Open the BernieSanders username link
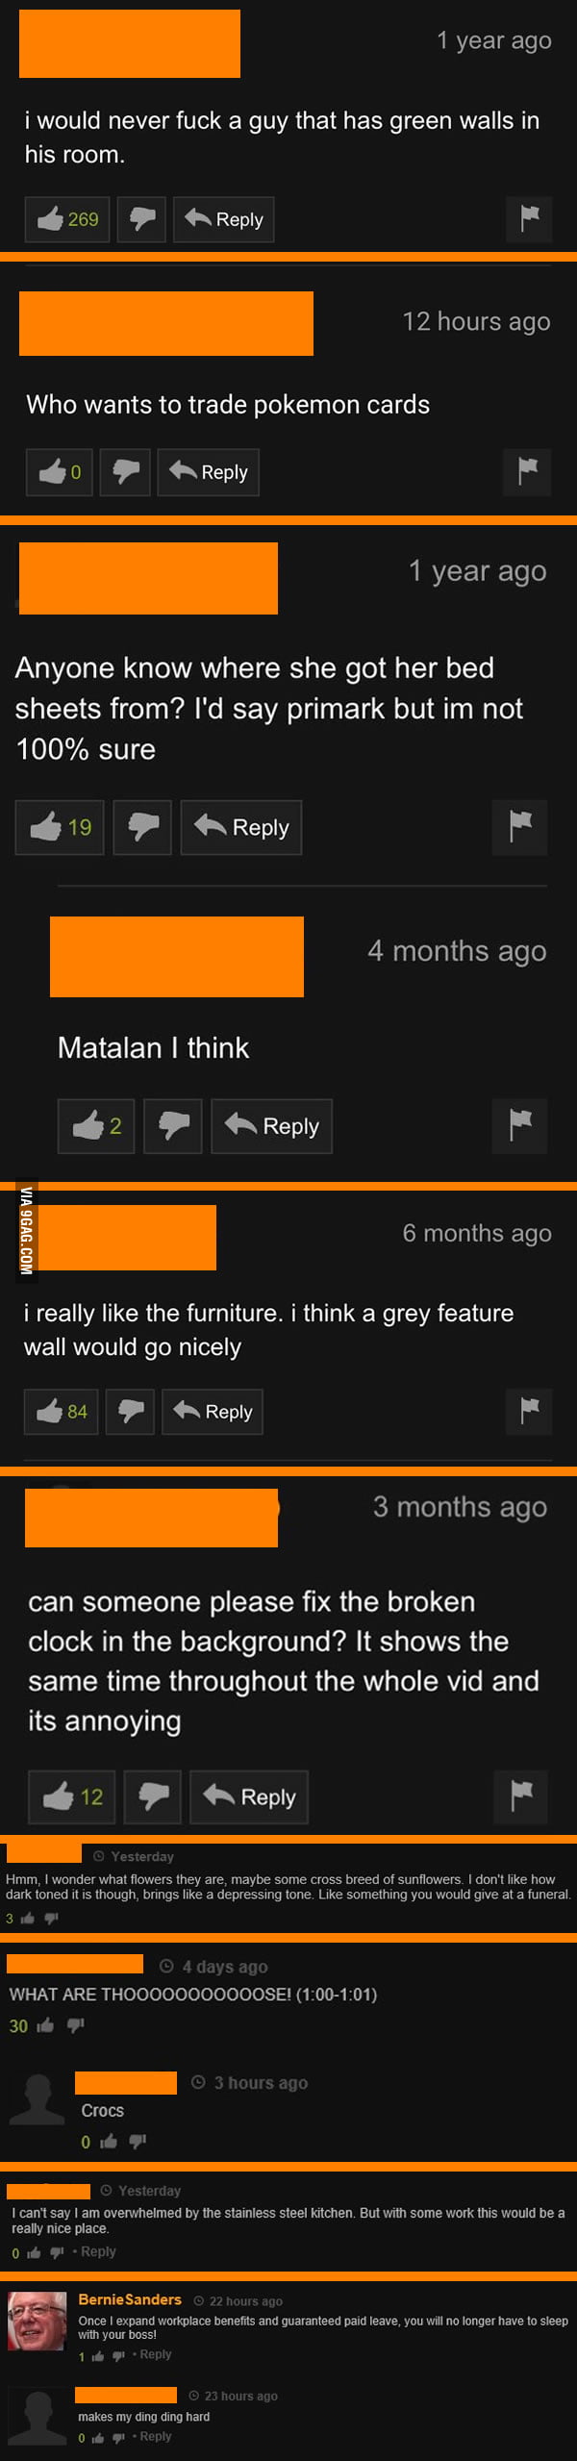 tap(130, 2298)
